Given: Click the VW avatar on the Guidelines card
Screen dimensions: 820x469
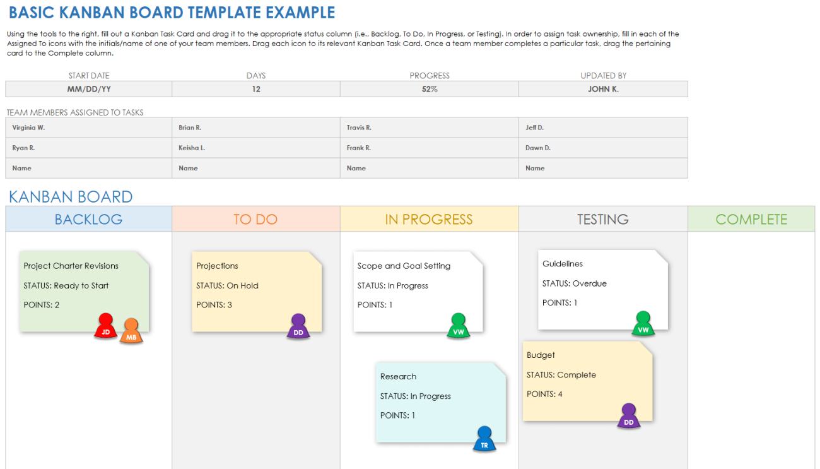Looking at the screenshot, I should click(643, 324).
